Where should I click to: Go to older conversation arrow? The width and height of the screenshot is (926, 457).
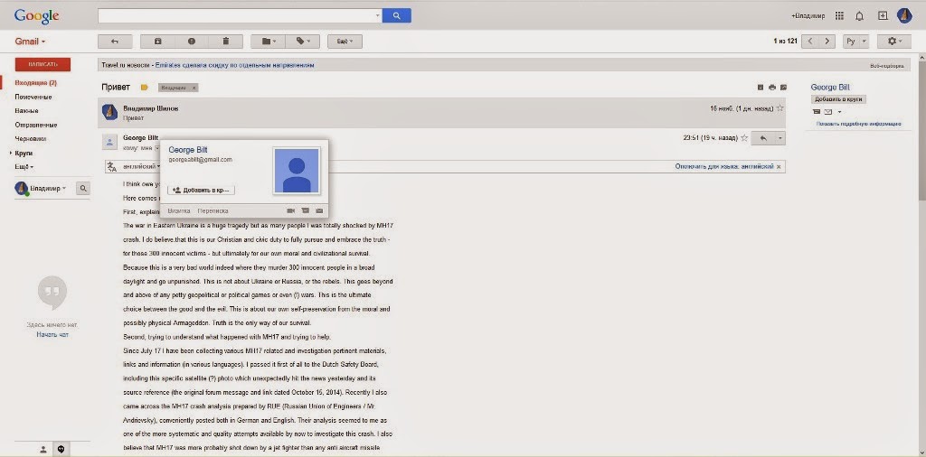click(x=827, y=42)
